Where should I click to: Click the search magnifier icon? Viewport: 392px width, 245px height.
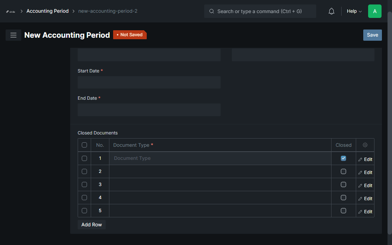click(x=212, y=11)
